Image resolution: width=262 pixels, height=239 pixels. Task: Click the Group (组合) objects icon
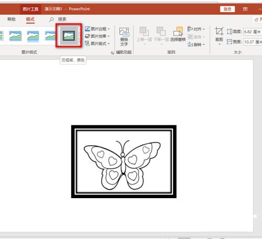(196, 37)
